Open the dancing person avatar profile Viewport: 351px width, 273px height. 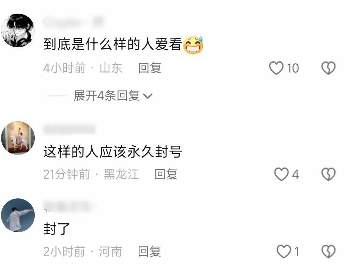pos(18,215)
